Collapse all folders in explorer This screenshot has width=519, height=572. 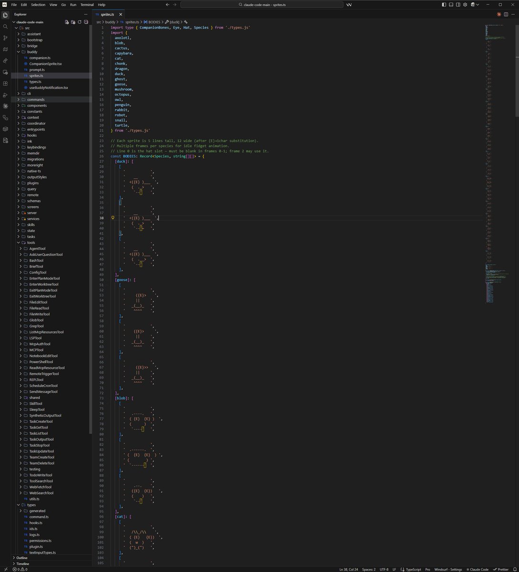point(86,22)
